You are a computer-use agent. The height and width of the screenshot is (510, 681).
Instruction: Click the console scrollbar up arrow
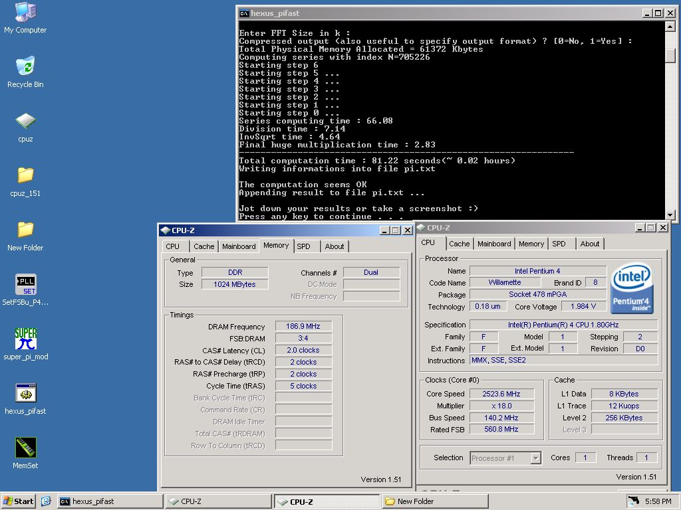tap(670, 27)
